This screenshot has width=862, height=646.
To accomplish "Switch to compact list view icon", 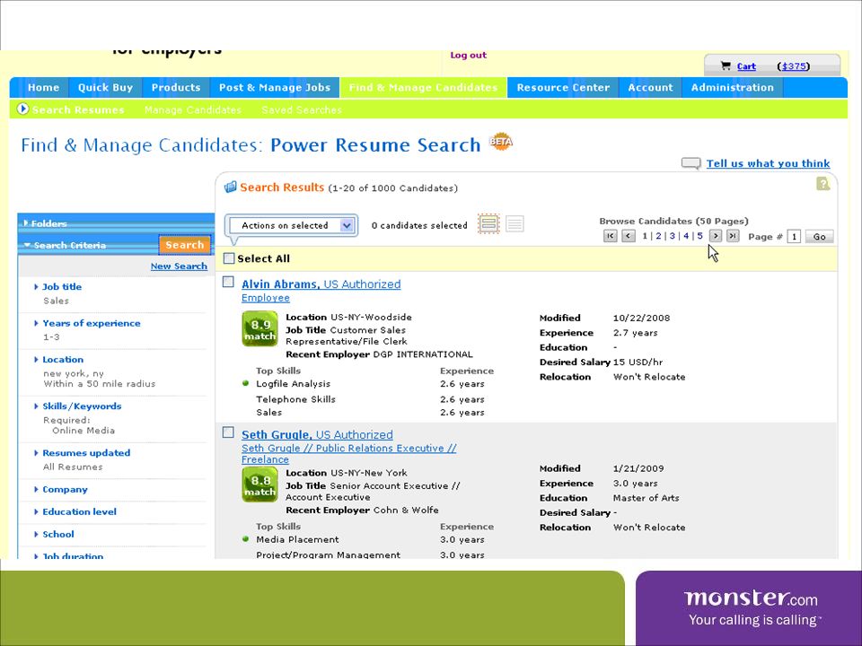I will (515, 223).
